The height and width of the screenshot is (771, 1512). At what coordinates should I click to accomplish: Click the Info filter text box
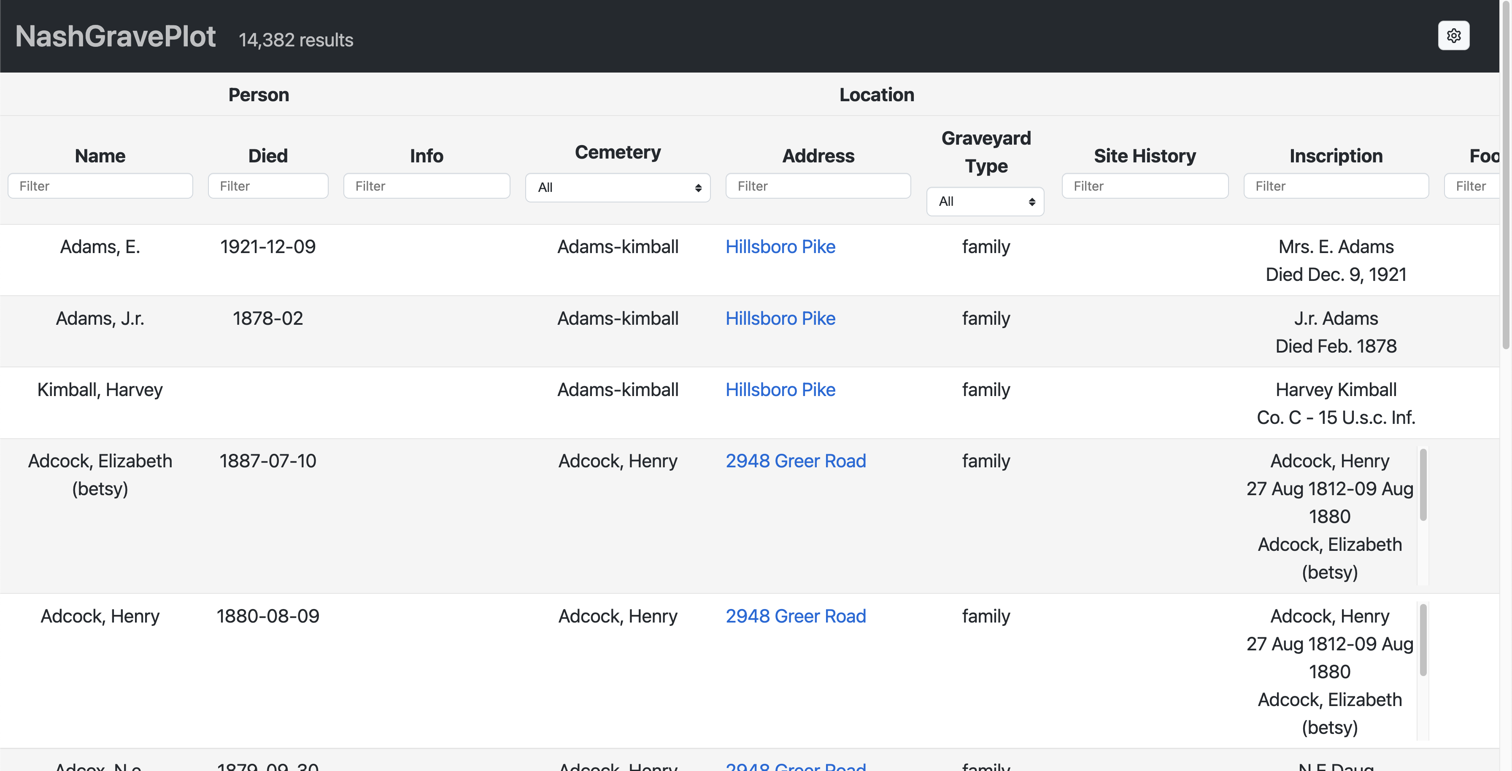click(426, 186)
